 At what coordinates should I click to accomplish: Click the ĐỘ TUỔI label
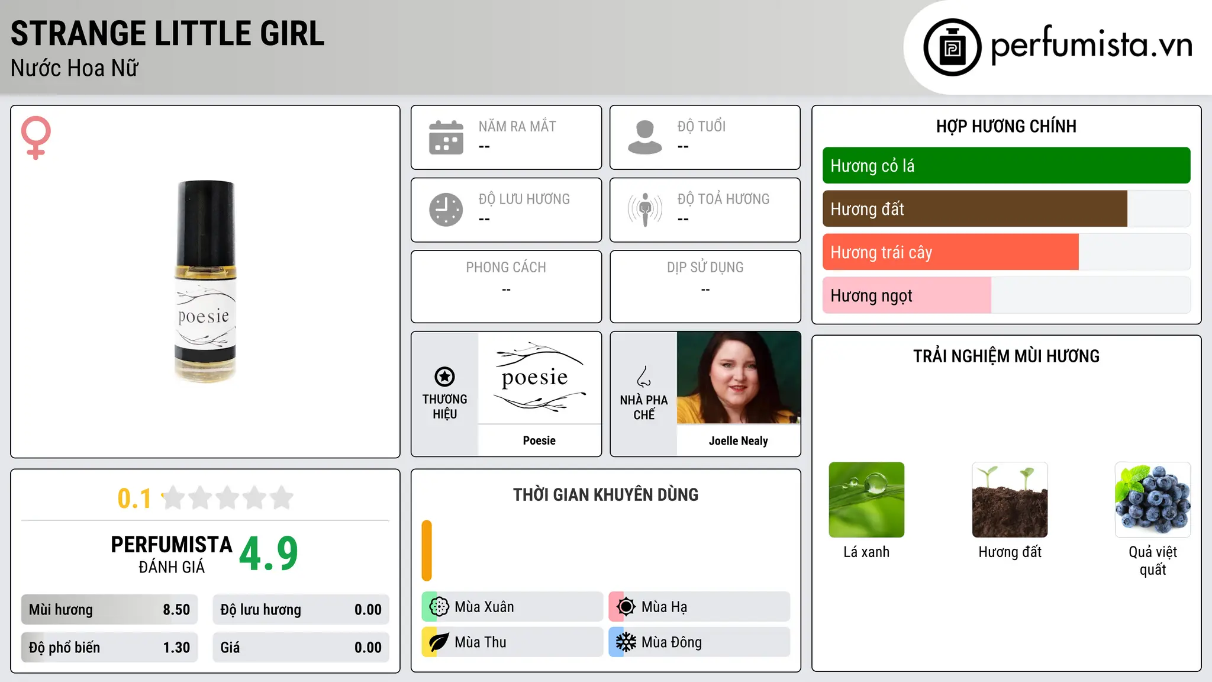pos(701,126)
